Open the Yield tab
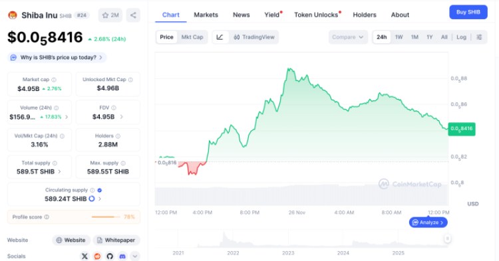Image resolution: width=499 pixels, height=261 pixels. click(x=272, y=15)
